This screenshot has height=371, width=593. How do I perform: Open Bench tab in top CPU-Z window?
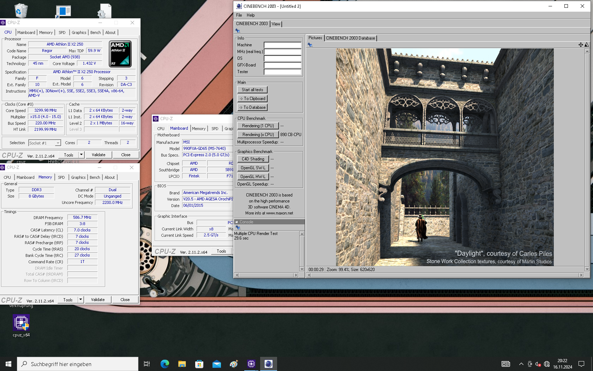(x=96, y=33)
